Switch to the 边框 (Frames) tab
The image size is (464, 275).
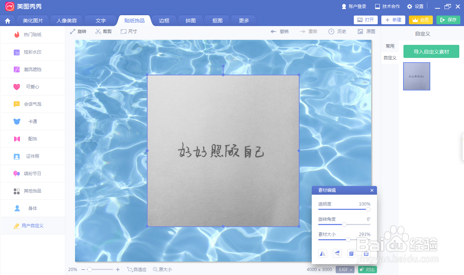pos(164,21)
